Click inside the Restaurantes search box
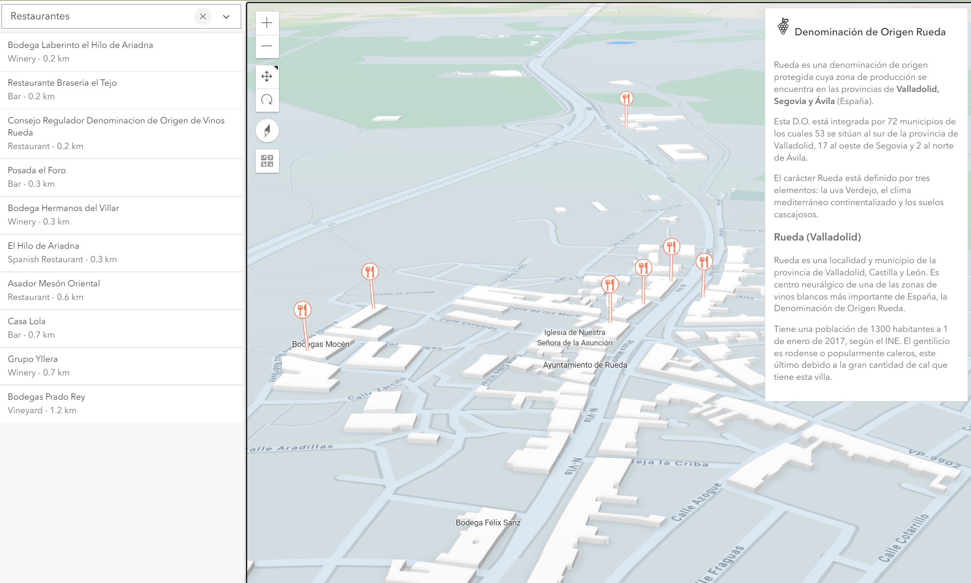 point(97,16)
